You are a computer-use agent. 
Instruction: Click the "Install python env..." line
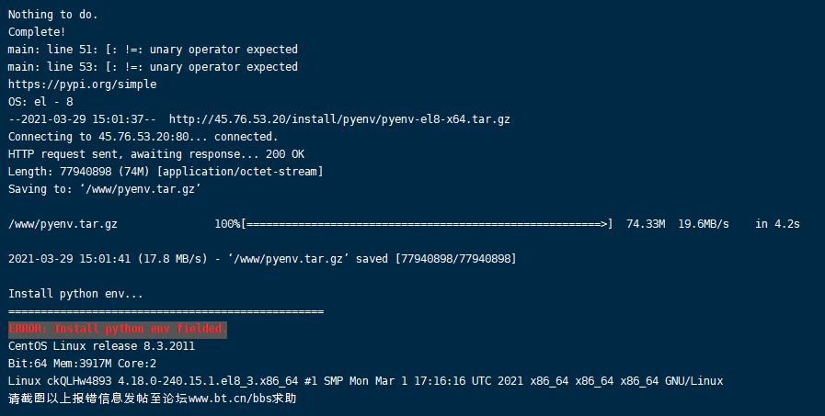(x=75, y=294)
